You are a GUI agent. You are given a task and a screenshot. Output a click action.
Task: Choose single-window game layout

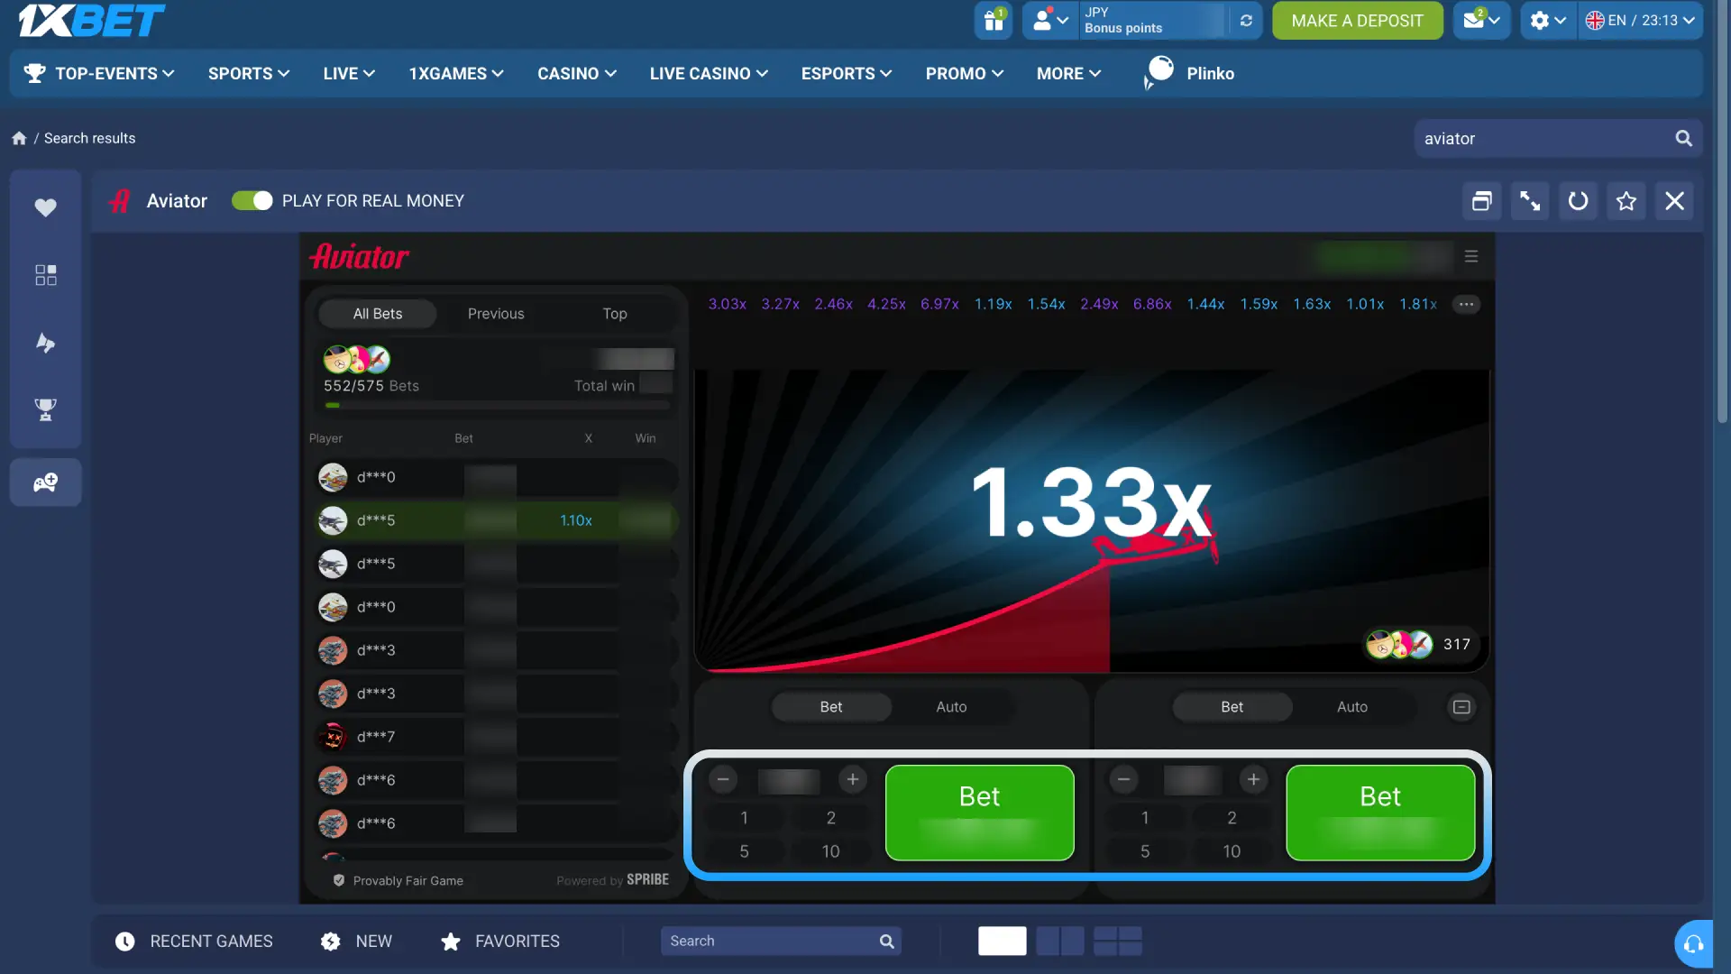pyautogui.click(x=1002, y=942)
